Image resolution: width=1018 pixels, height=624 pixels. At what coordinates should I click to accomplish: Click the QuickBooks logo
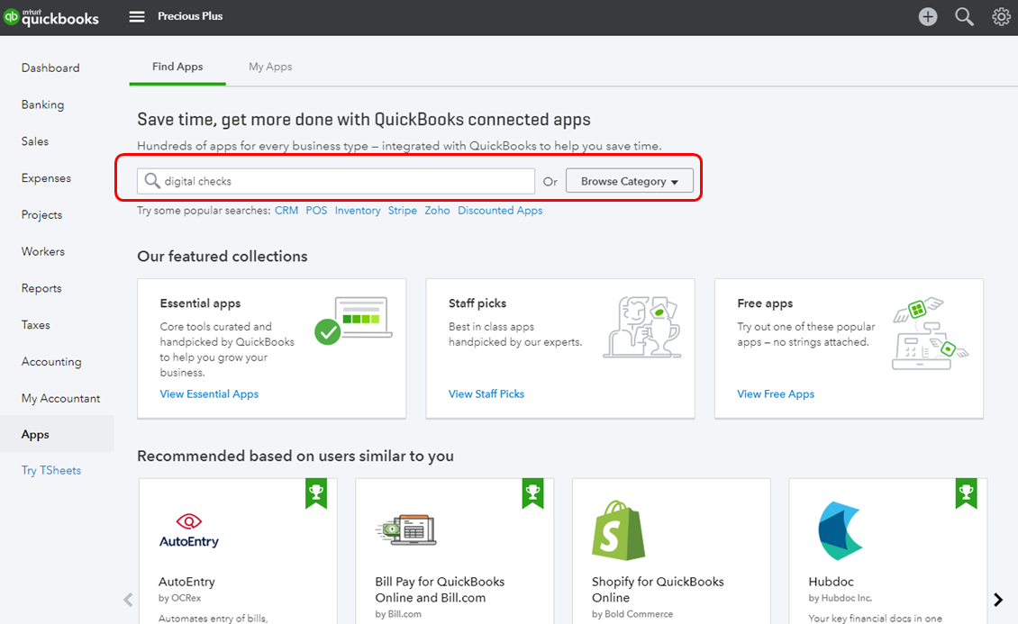click(x=51, y=17)
